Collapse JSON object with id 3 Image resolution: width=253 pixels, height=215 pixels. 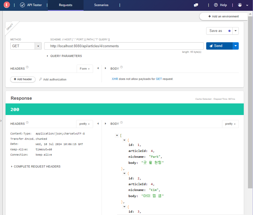(x=125, y=207)
